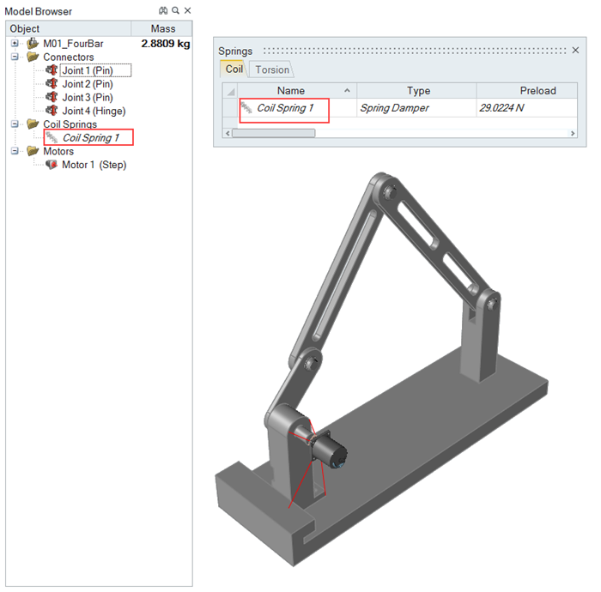Click the M01_FourBar assembly icon

[33, 44]
